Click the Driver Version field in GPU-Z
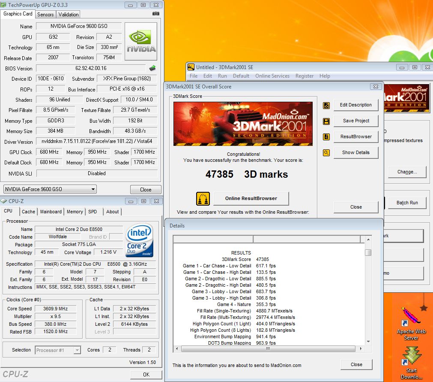The width and height of the screenshot is (433, 382). pos(97,141)
